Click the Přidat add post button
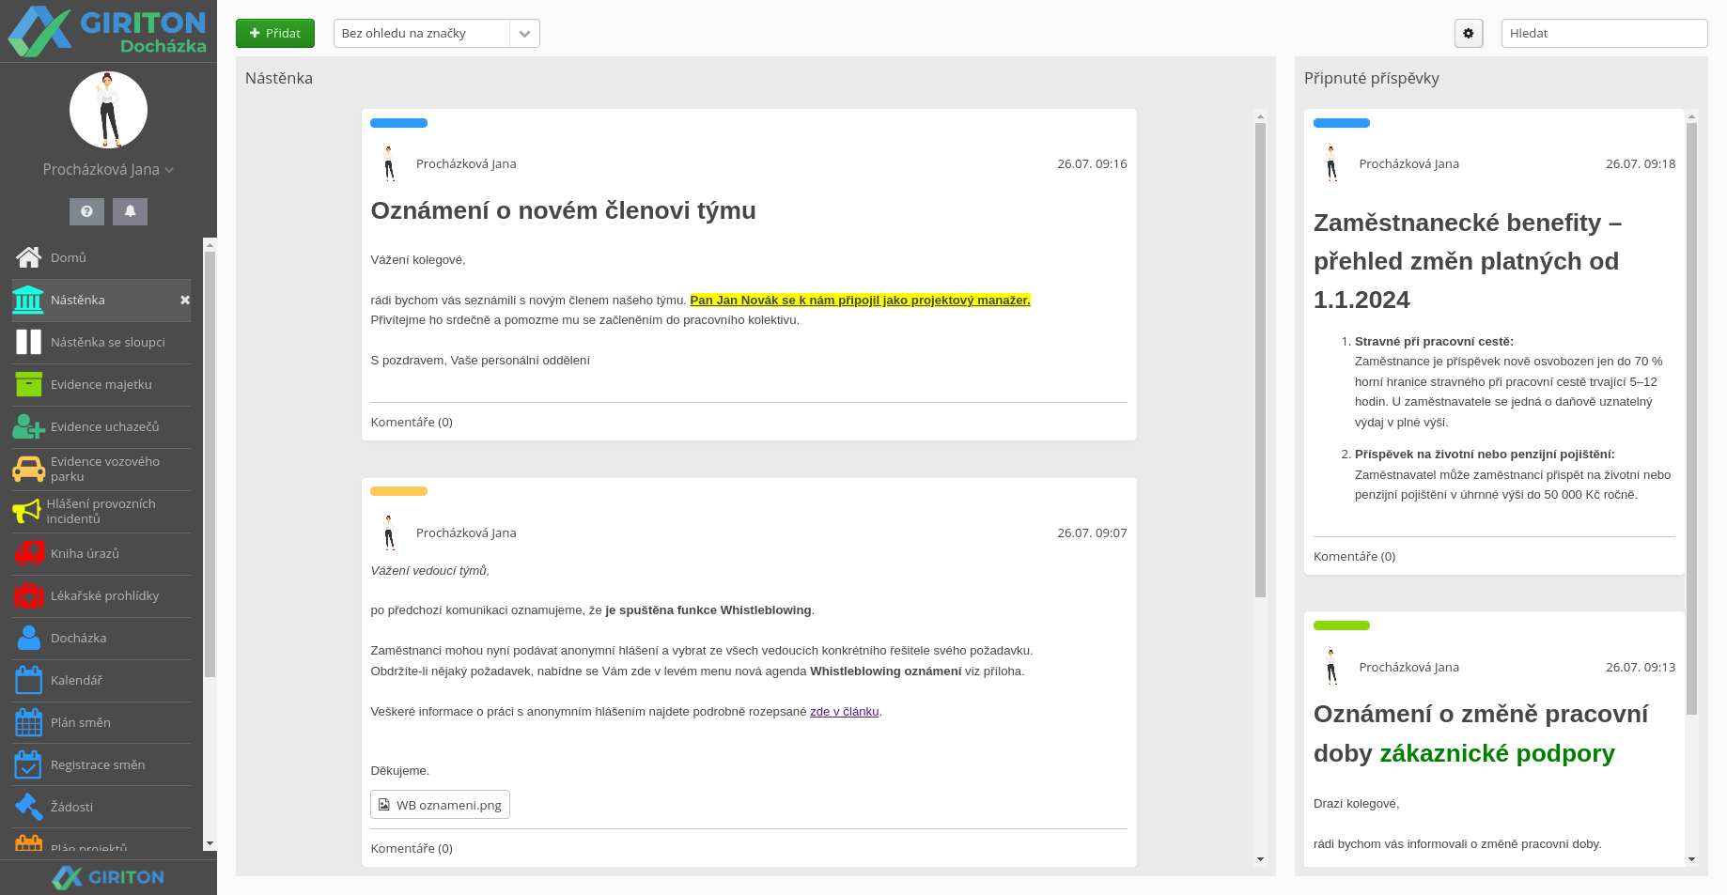 275,33
